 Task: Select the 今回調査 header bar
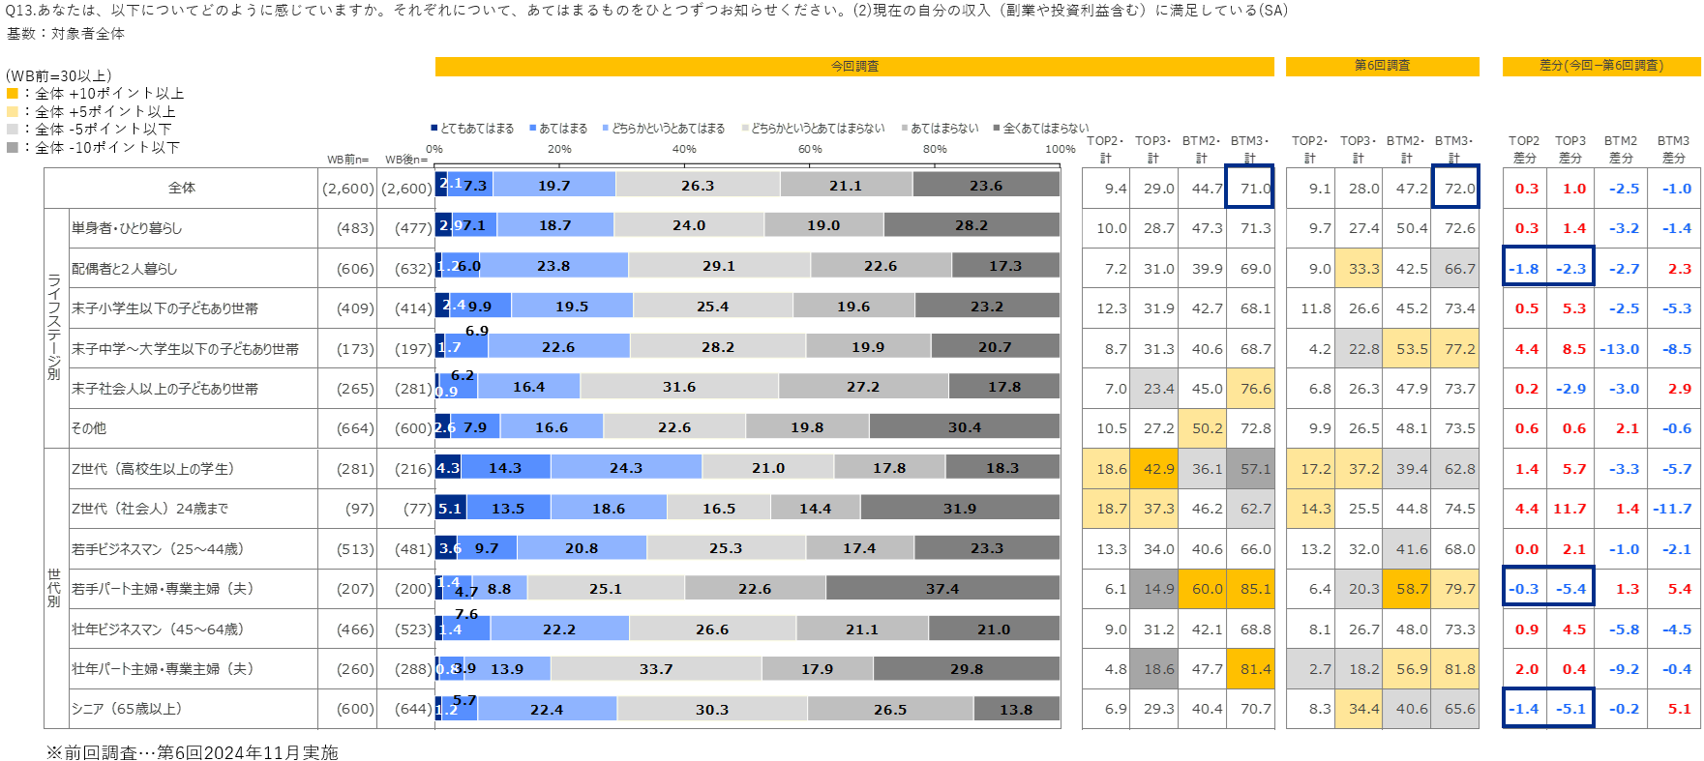click(x=853, y=66)
